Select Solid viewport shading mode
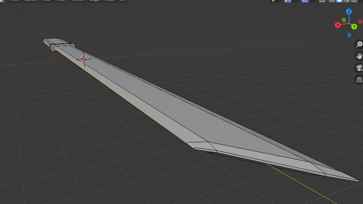363x204 pixels. coord(339,1)
